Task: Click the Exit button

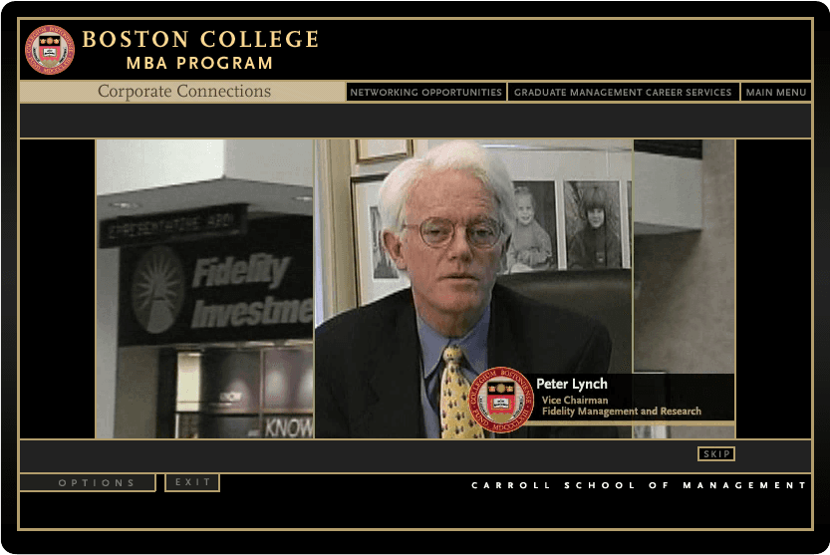Action: click(x=192, y=482)
